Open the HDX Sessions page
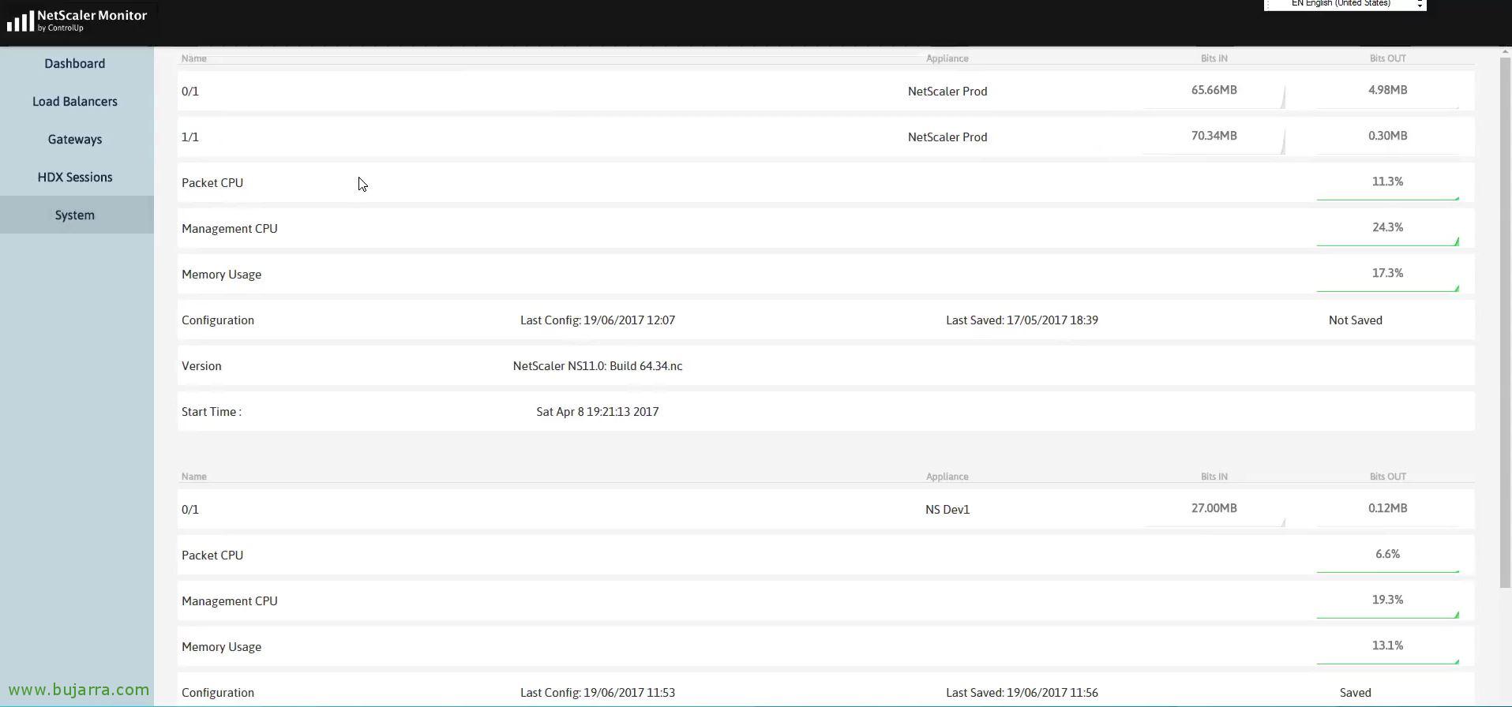1512x707 pixels. (75, 178)
